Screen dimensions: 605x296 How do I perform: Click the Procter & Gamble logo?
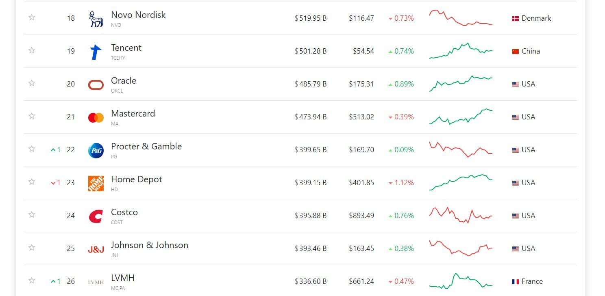click(x=96, y=150)
